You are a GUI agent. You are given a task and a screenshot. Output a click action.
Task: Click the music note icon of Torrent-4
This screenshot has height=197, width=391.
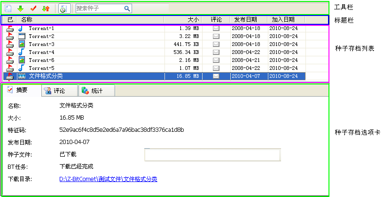point(22,52)
